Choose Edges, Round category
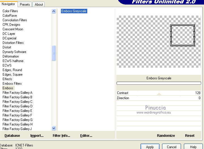Screen dimensions: 204x149 tap(12, 70)
